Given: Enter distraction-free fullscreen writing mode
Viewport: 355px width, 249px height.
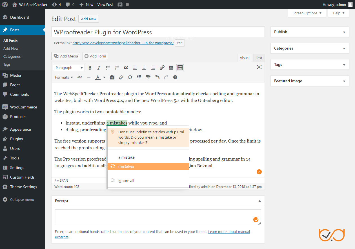Looking at the screenshot, I should [x=259, y=67].
